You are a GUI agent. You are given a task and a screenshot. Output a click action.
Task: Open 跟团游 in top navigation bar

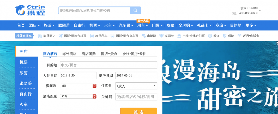64,25
